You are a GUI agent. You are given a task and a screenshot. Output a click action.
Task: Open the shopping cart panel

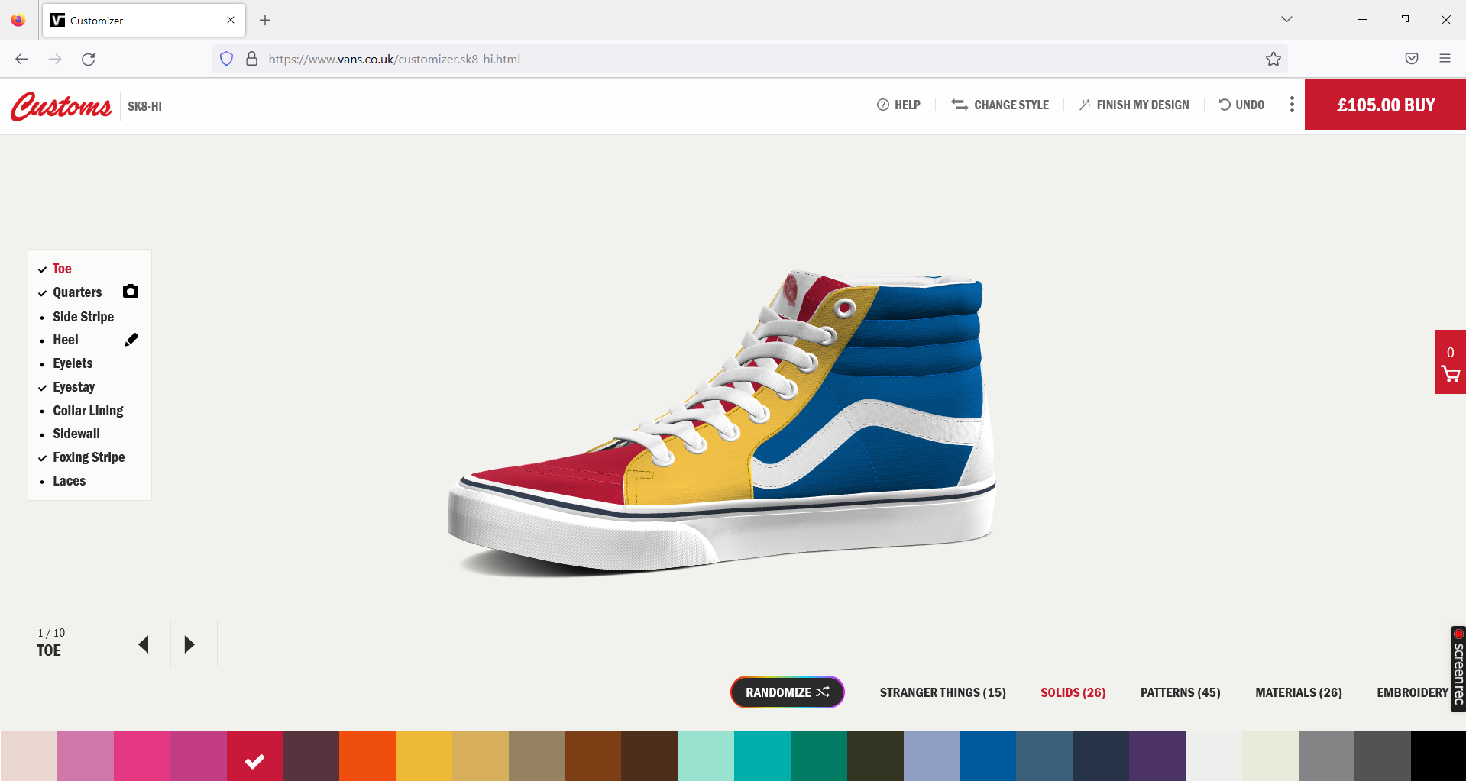[1449, 373]
